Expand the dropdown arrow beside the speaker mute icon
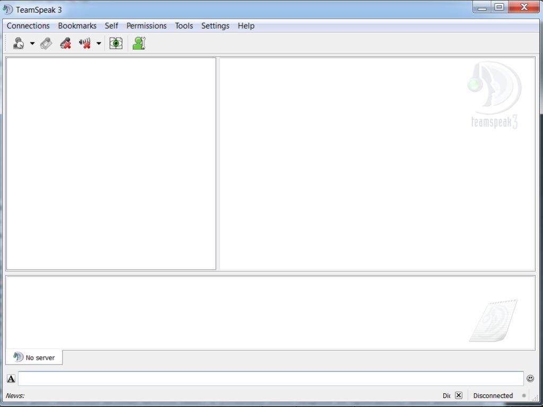Image resolution: width=543 pixels, height=407 pixels. (99, 43)
